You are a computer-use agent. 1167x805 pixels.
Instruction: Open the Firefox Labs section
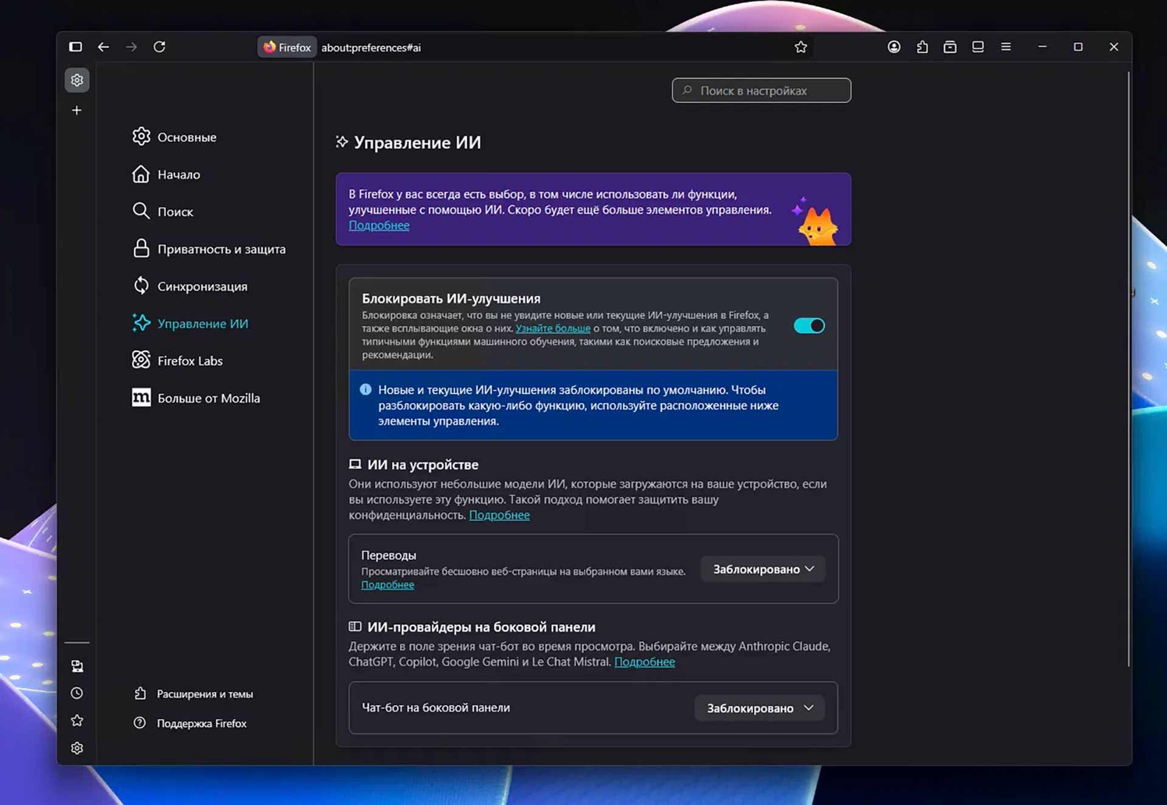tap(190, 361)
